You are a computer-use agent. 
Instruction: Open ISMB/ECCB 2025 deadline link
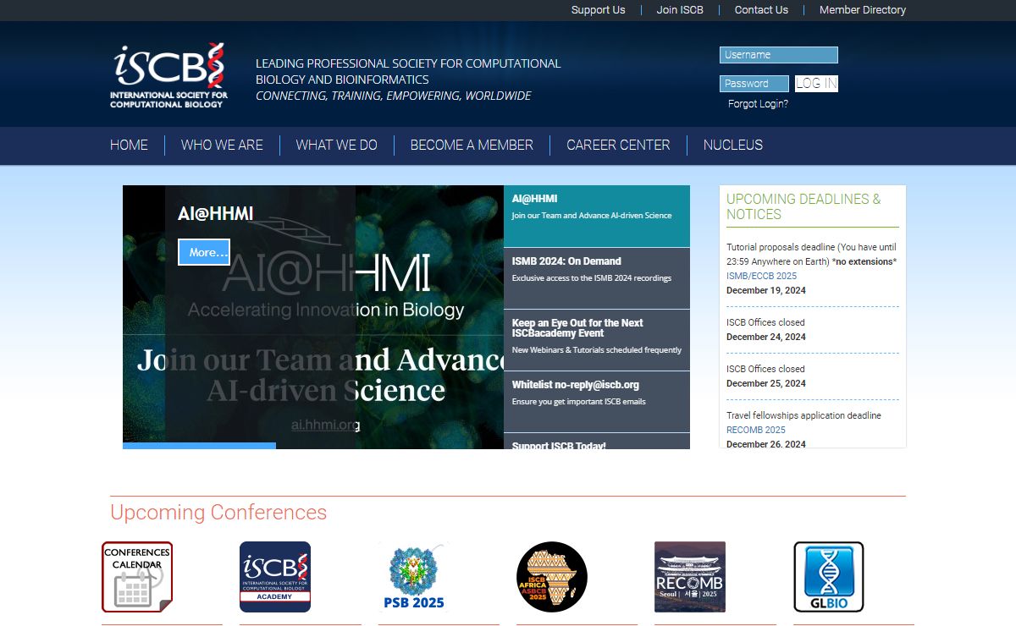tap(761, 276)
